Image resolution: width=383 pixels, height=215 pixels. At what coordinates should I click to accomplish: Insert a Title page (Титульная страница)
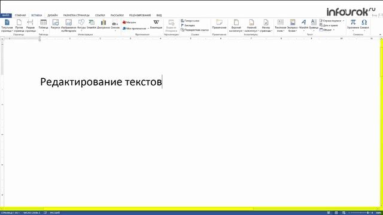pyautogui.click(x=7, y=26)
